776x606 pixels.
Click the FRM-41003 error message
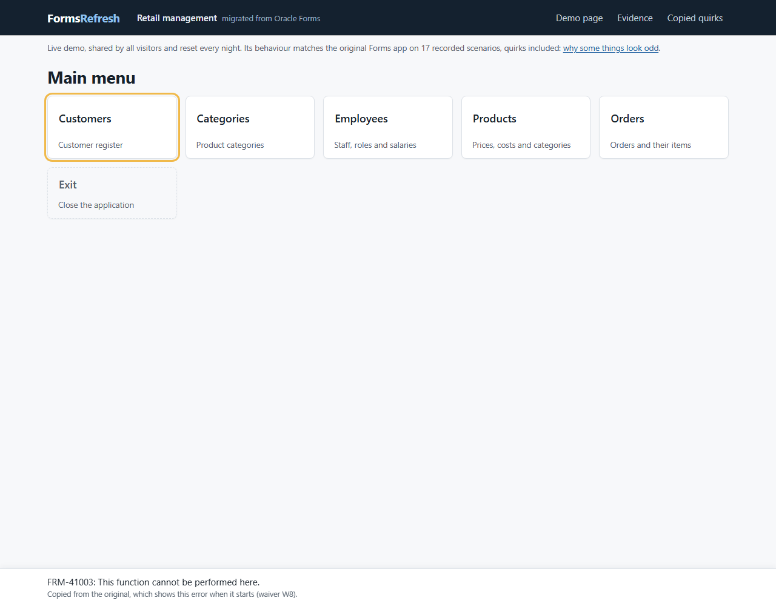point(153,582)
